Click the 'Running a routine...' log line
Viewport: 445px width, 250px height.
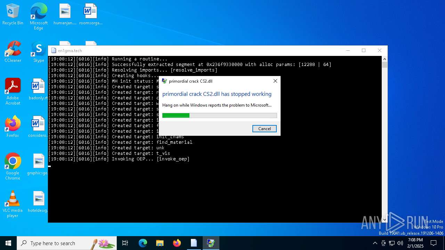click(x=108, y=59)
